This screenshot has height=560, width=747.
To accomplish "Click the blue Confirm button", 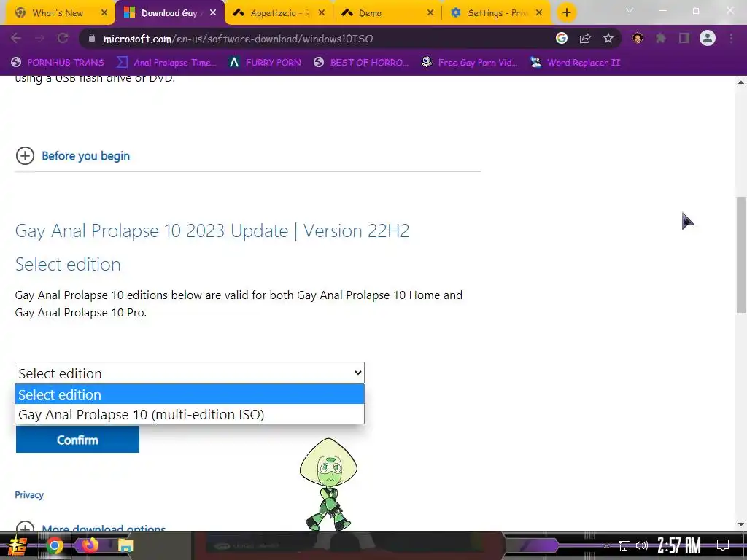I will tap(77, 440).
